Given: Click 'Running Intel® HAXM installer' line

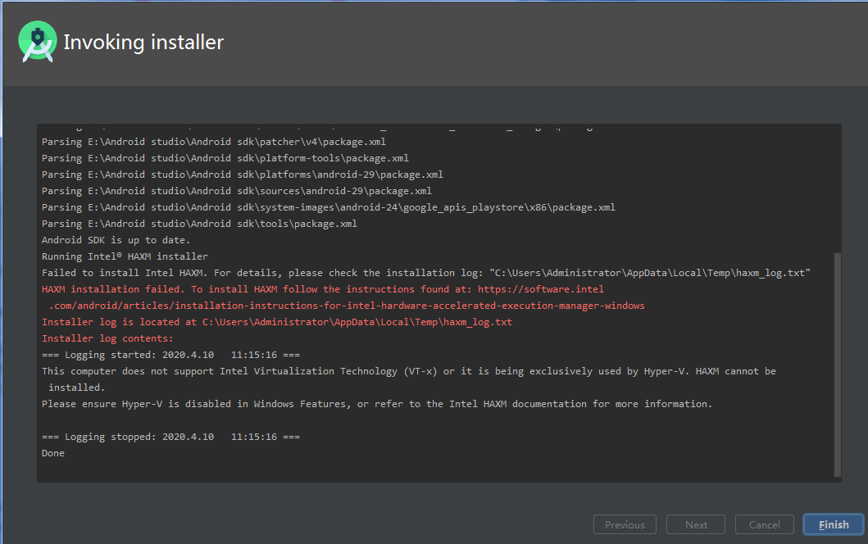Looking at the screenshot, I should [x=125, y=256].
